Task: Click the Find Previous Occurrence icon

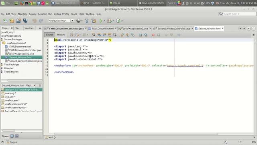Action: (x=99, y=35)
